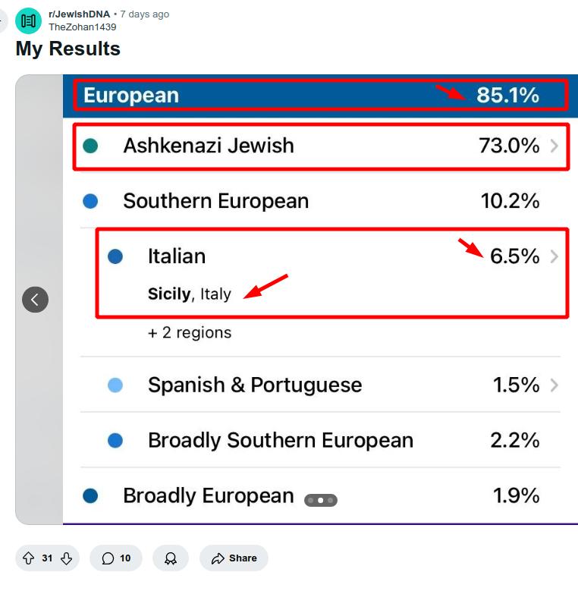Open TheZohan1439 user profile

coord(82,27)
